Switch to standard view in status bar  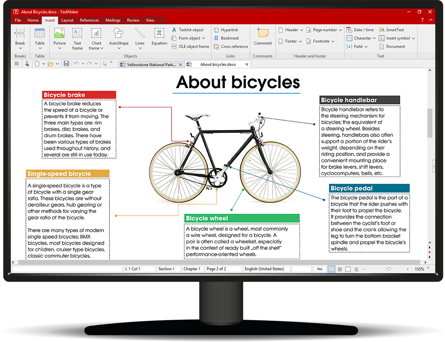[331, 269]
